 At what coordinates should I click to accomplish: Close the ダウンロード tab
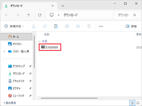[x=52, y=6]
